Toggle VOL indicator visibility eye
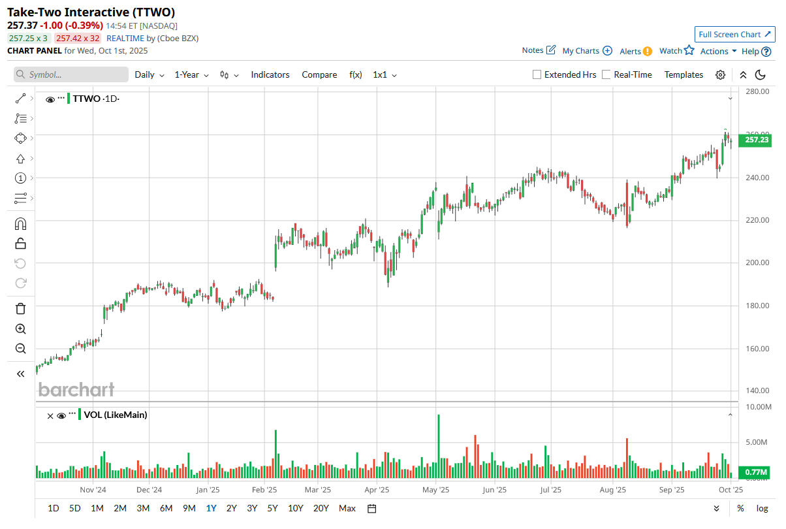This screenshot has width=786, height=529. tap(61, 415)
